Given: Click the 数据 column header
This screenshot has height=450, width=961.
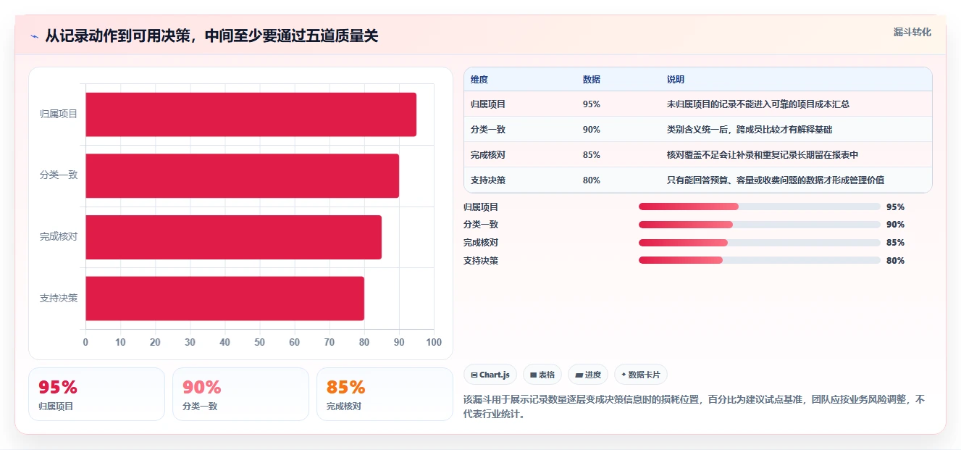Looking at the screenshot, I should coord(592,80).
